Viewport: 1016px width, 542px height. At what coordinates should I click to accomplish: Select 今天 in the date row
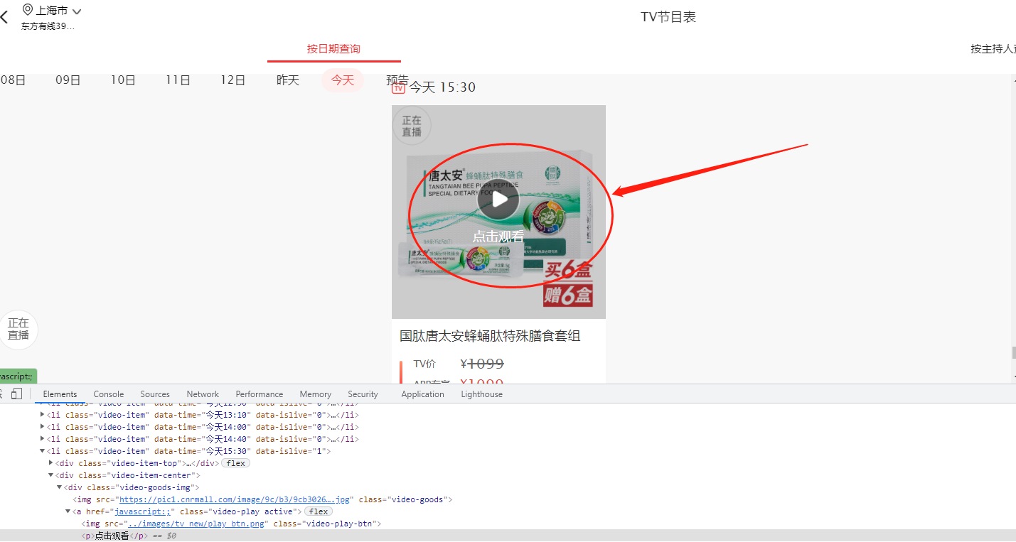pos(343,80)
